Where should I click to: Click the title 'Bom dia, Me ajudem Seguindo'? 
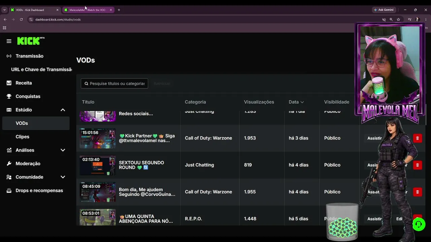147,192
